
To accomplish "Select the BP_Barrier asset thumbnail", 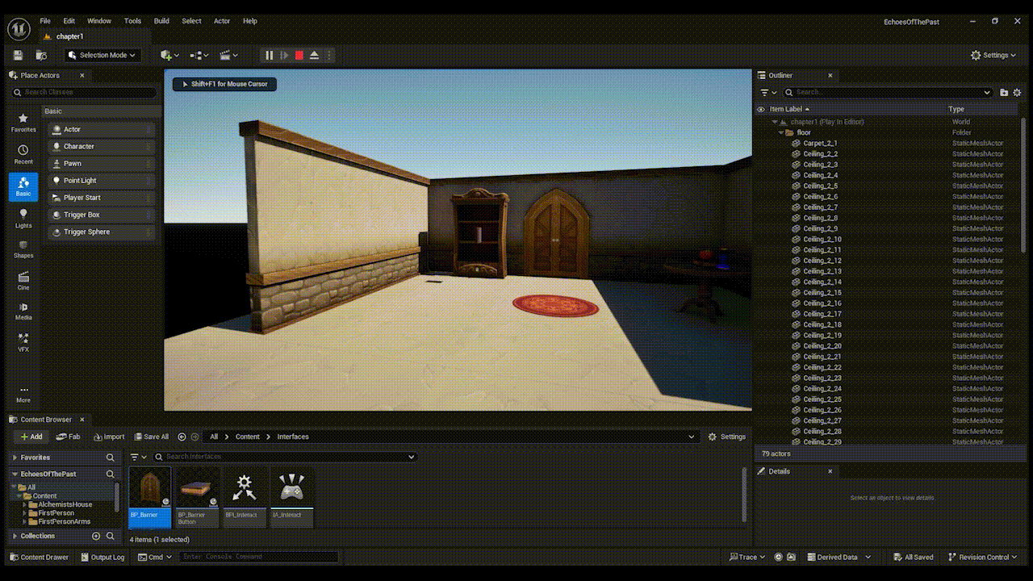I will (x=150, y=497).
